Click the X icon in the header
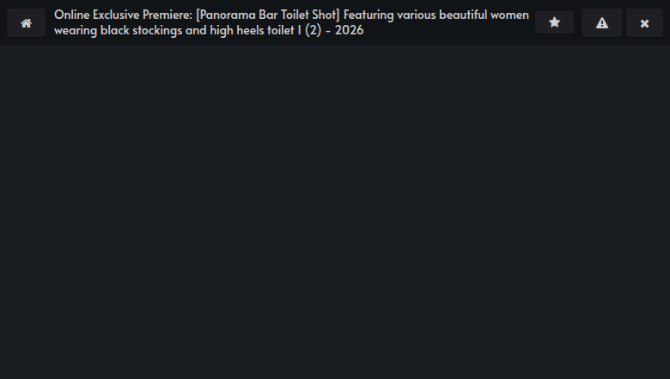The image size is (670, 379). [644, 23]
